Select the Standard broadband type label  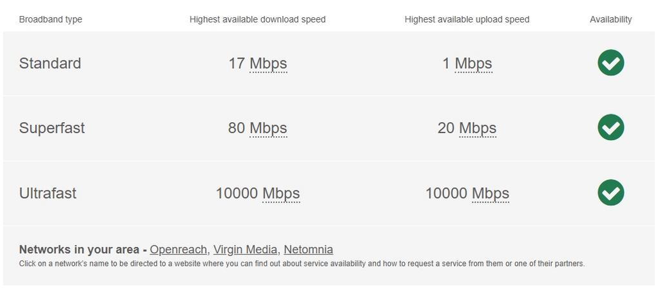[x=50, y=64]
